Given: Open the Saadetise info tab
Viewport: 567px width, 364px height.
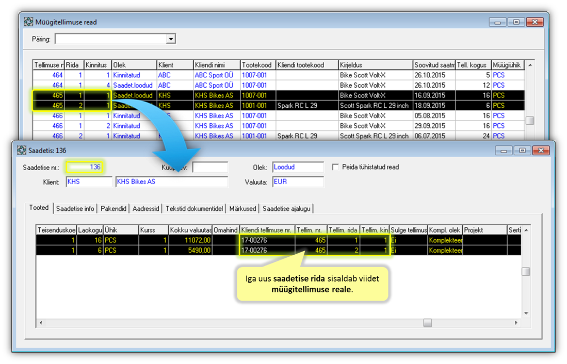Looking at the screenshot, I should coord(75,209).
